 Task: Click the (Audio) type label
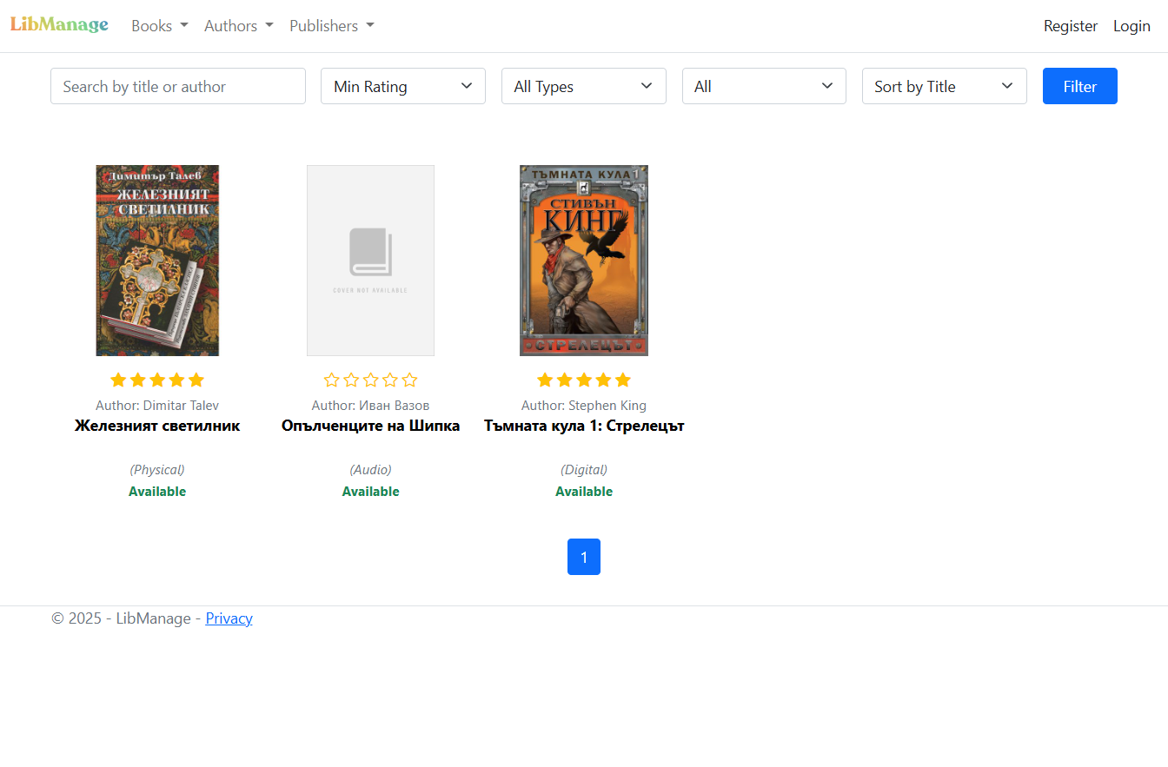[370, 469]
